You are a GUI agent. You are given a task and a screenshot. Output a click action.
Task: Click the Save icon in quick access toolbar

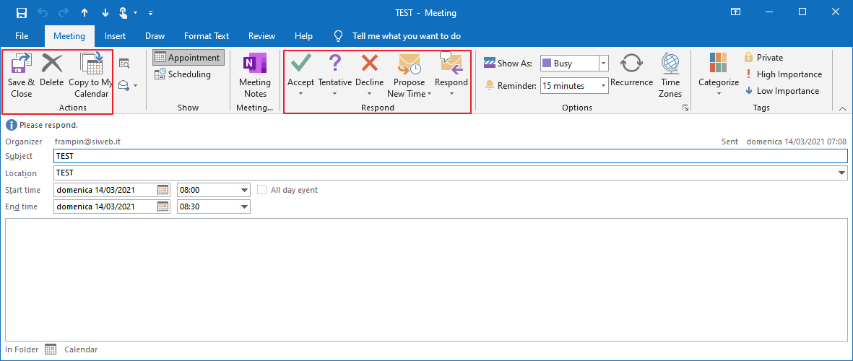21,12
